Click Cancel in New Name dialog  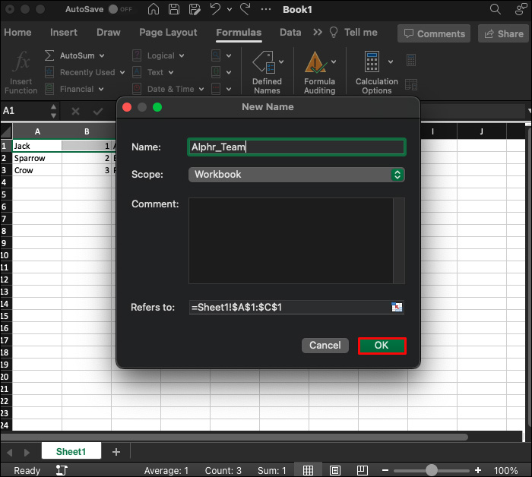coord(325,346)
